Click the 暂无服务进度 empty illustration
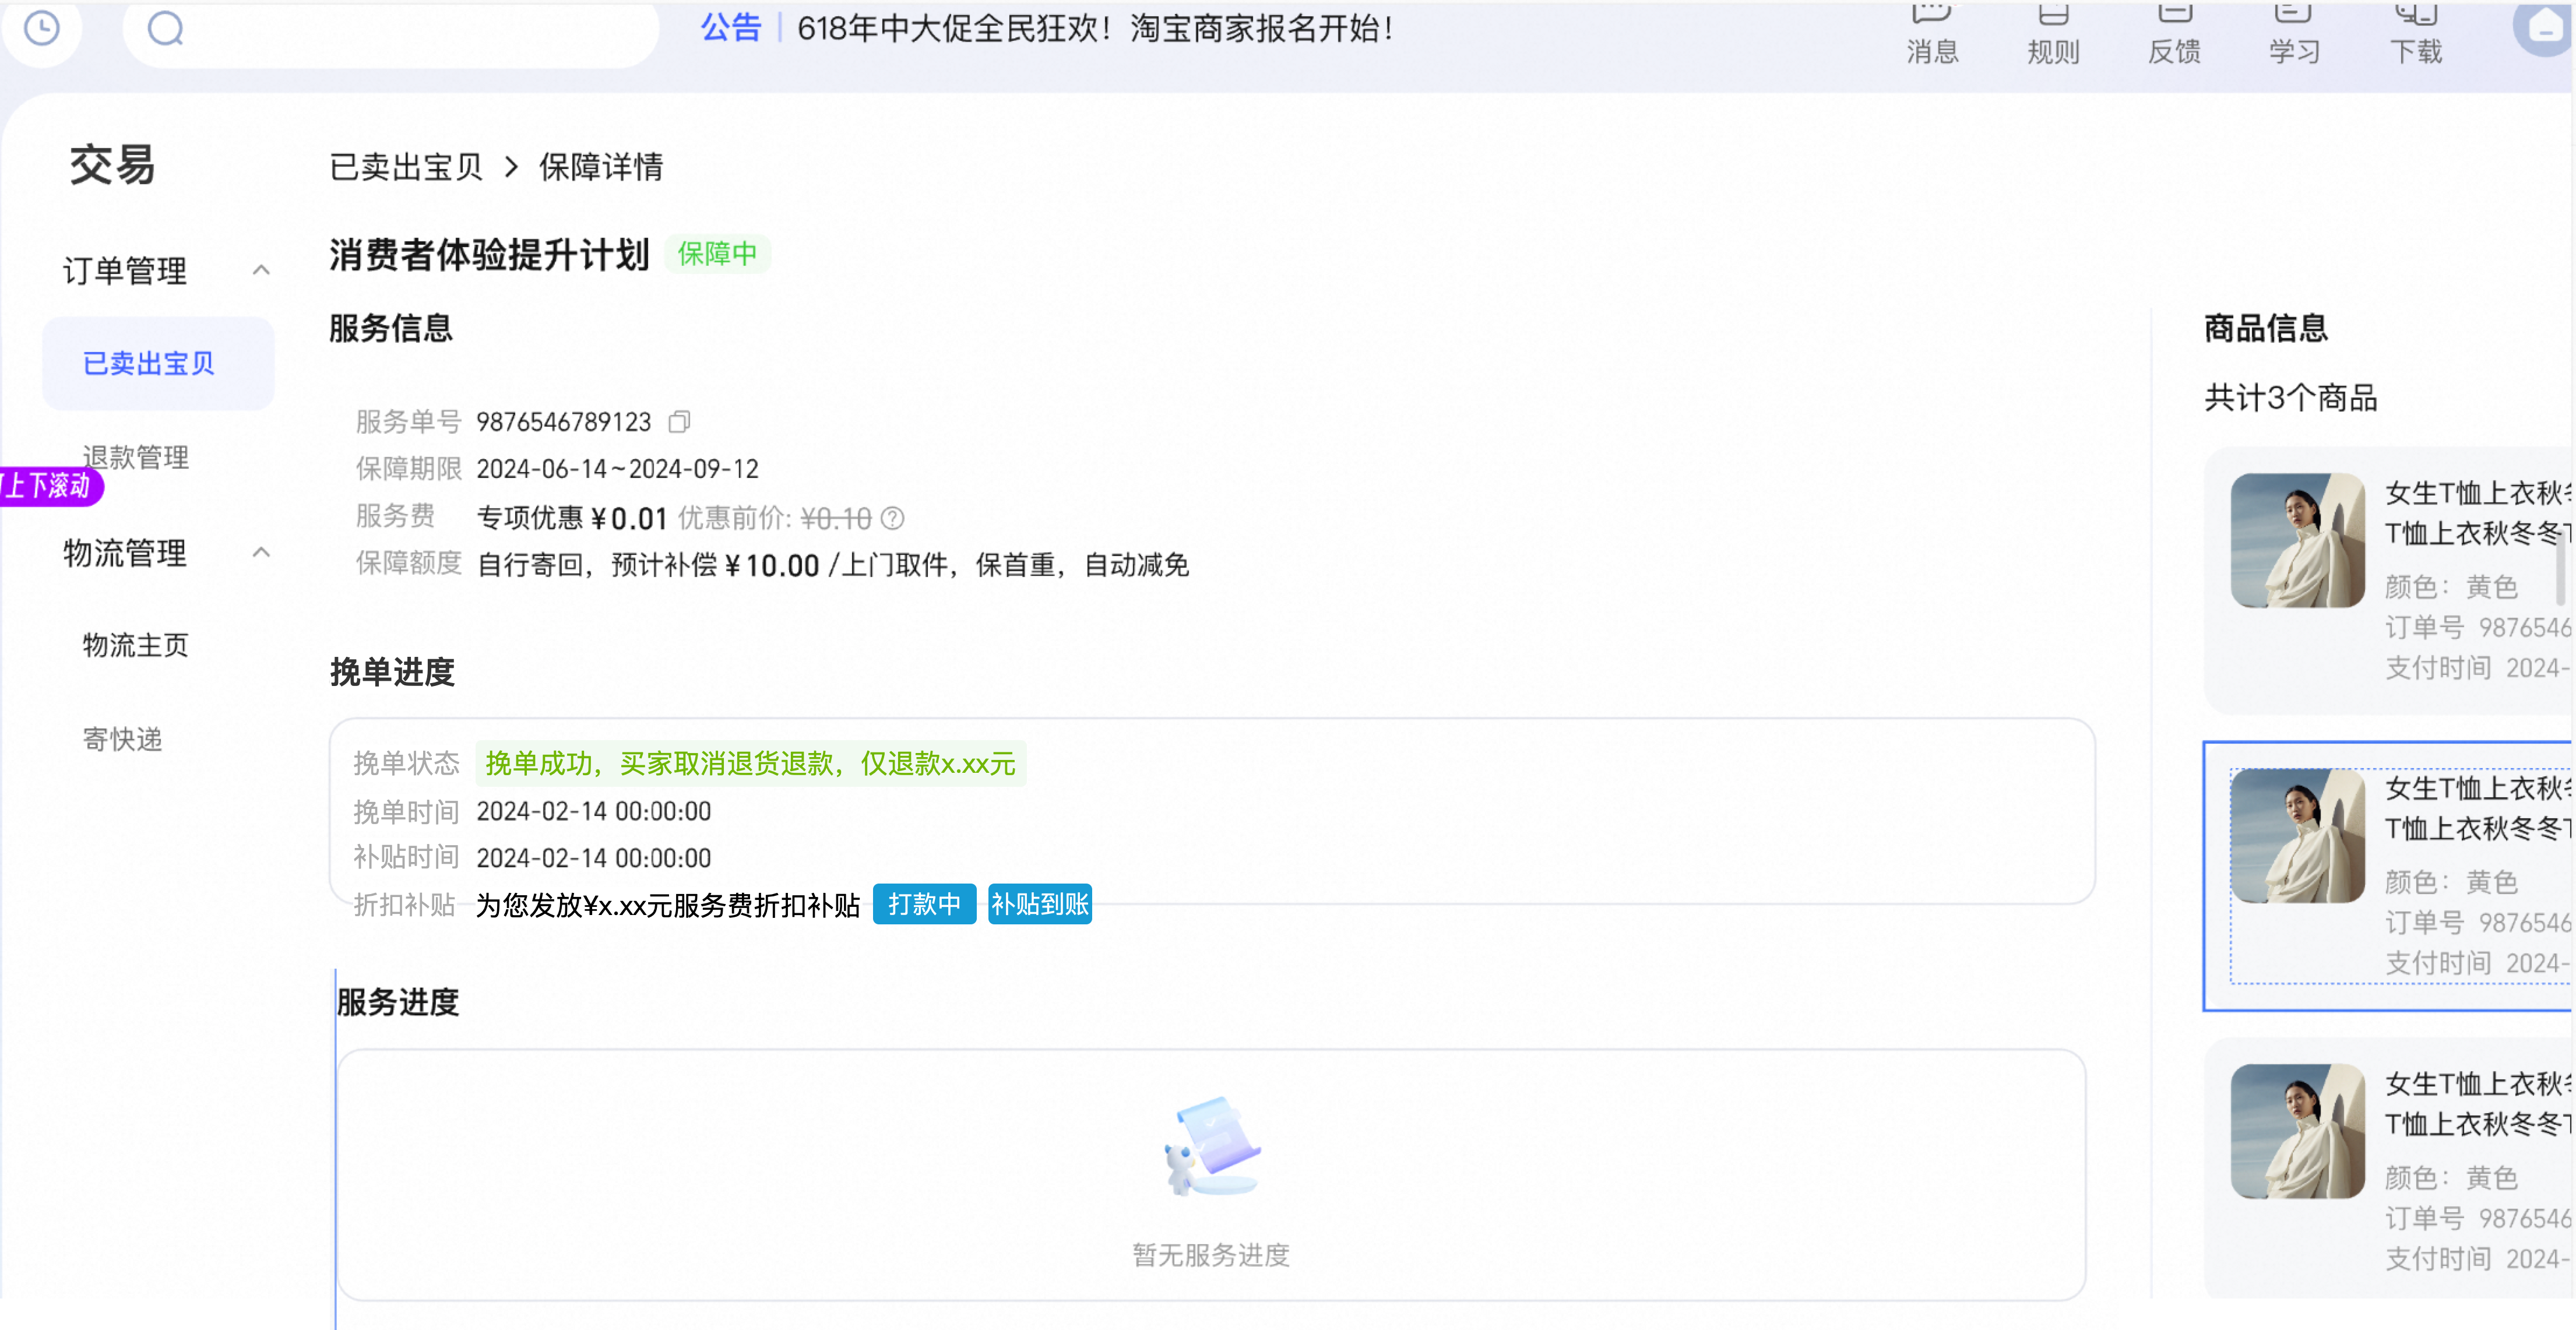 [1211, 1146]
